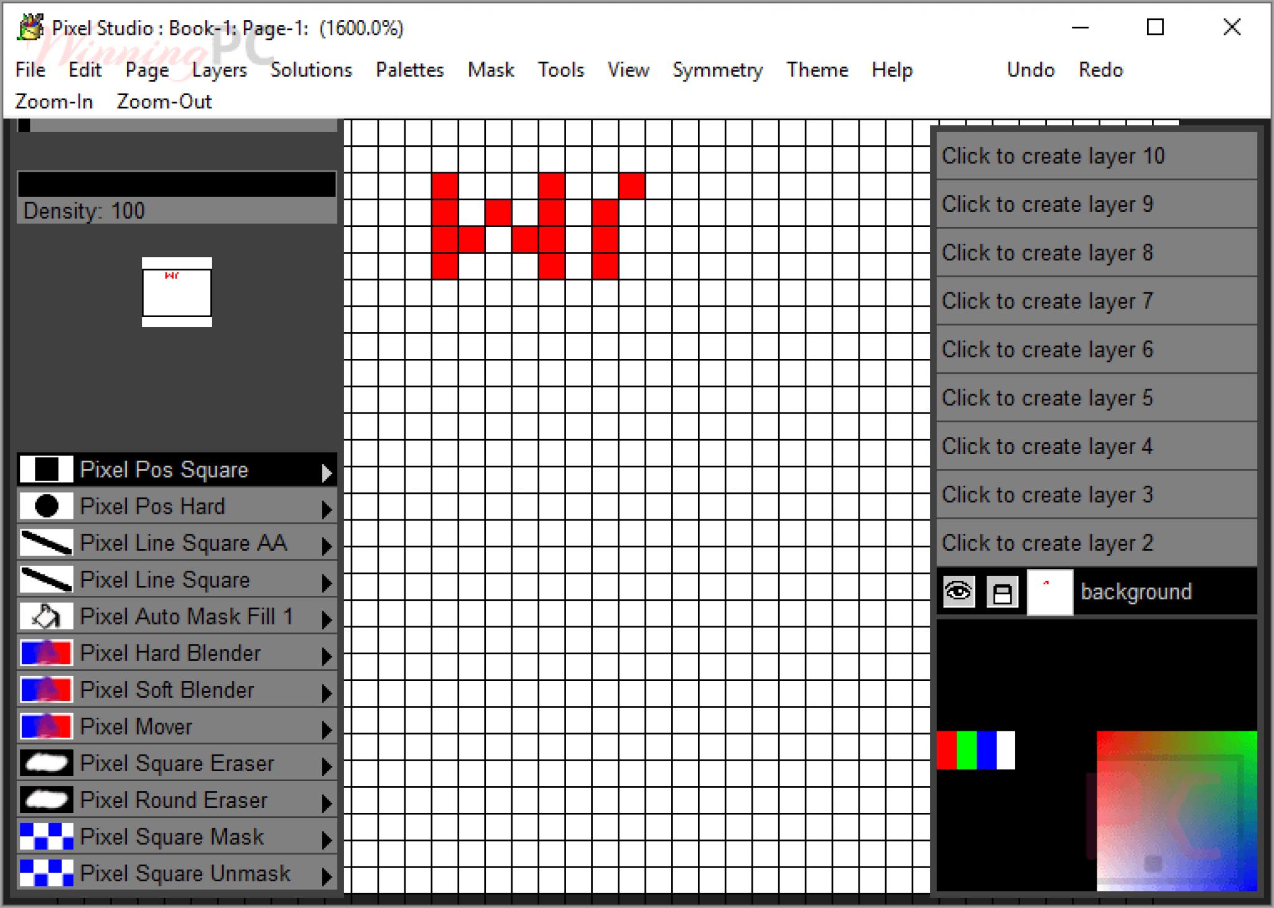Select the Pixel Pos Hard round brush icon
1274x908 pixels.
(x=46, y=506)
